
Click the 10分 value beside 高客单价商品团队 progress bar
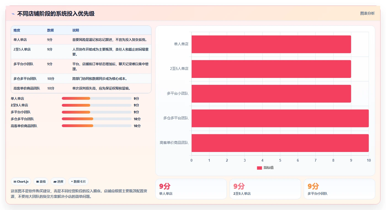pos(137,126)
